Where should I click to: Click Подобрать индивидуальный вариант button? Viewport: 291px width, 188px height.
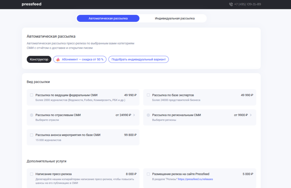point(138,59)
